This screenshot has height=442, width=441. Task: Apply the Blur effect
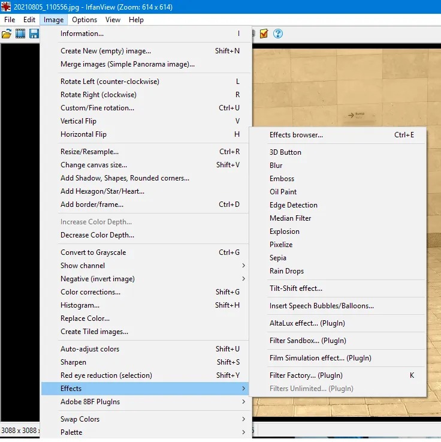pos(338,166)
